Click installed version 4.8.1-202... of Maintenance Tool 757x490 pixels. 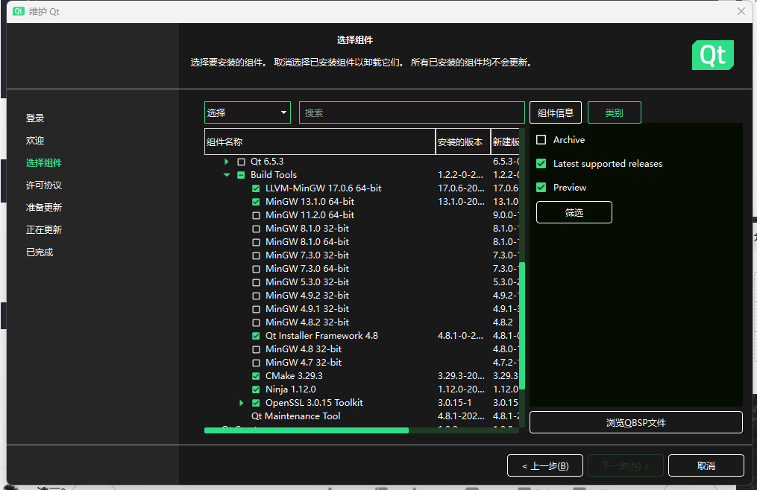[x=461, y=416]
